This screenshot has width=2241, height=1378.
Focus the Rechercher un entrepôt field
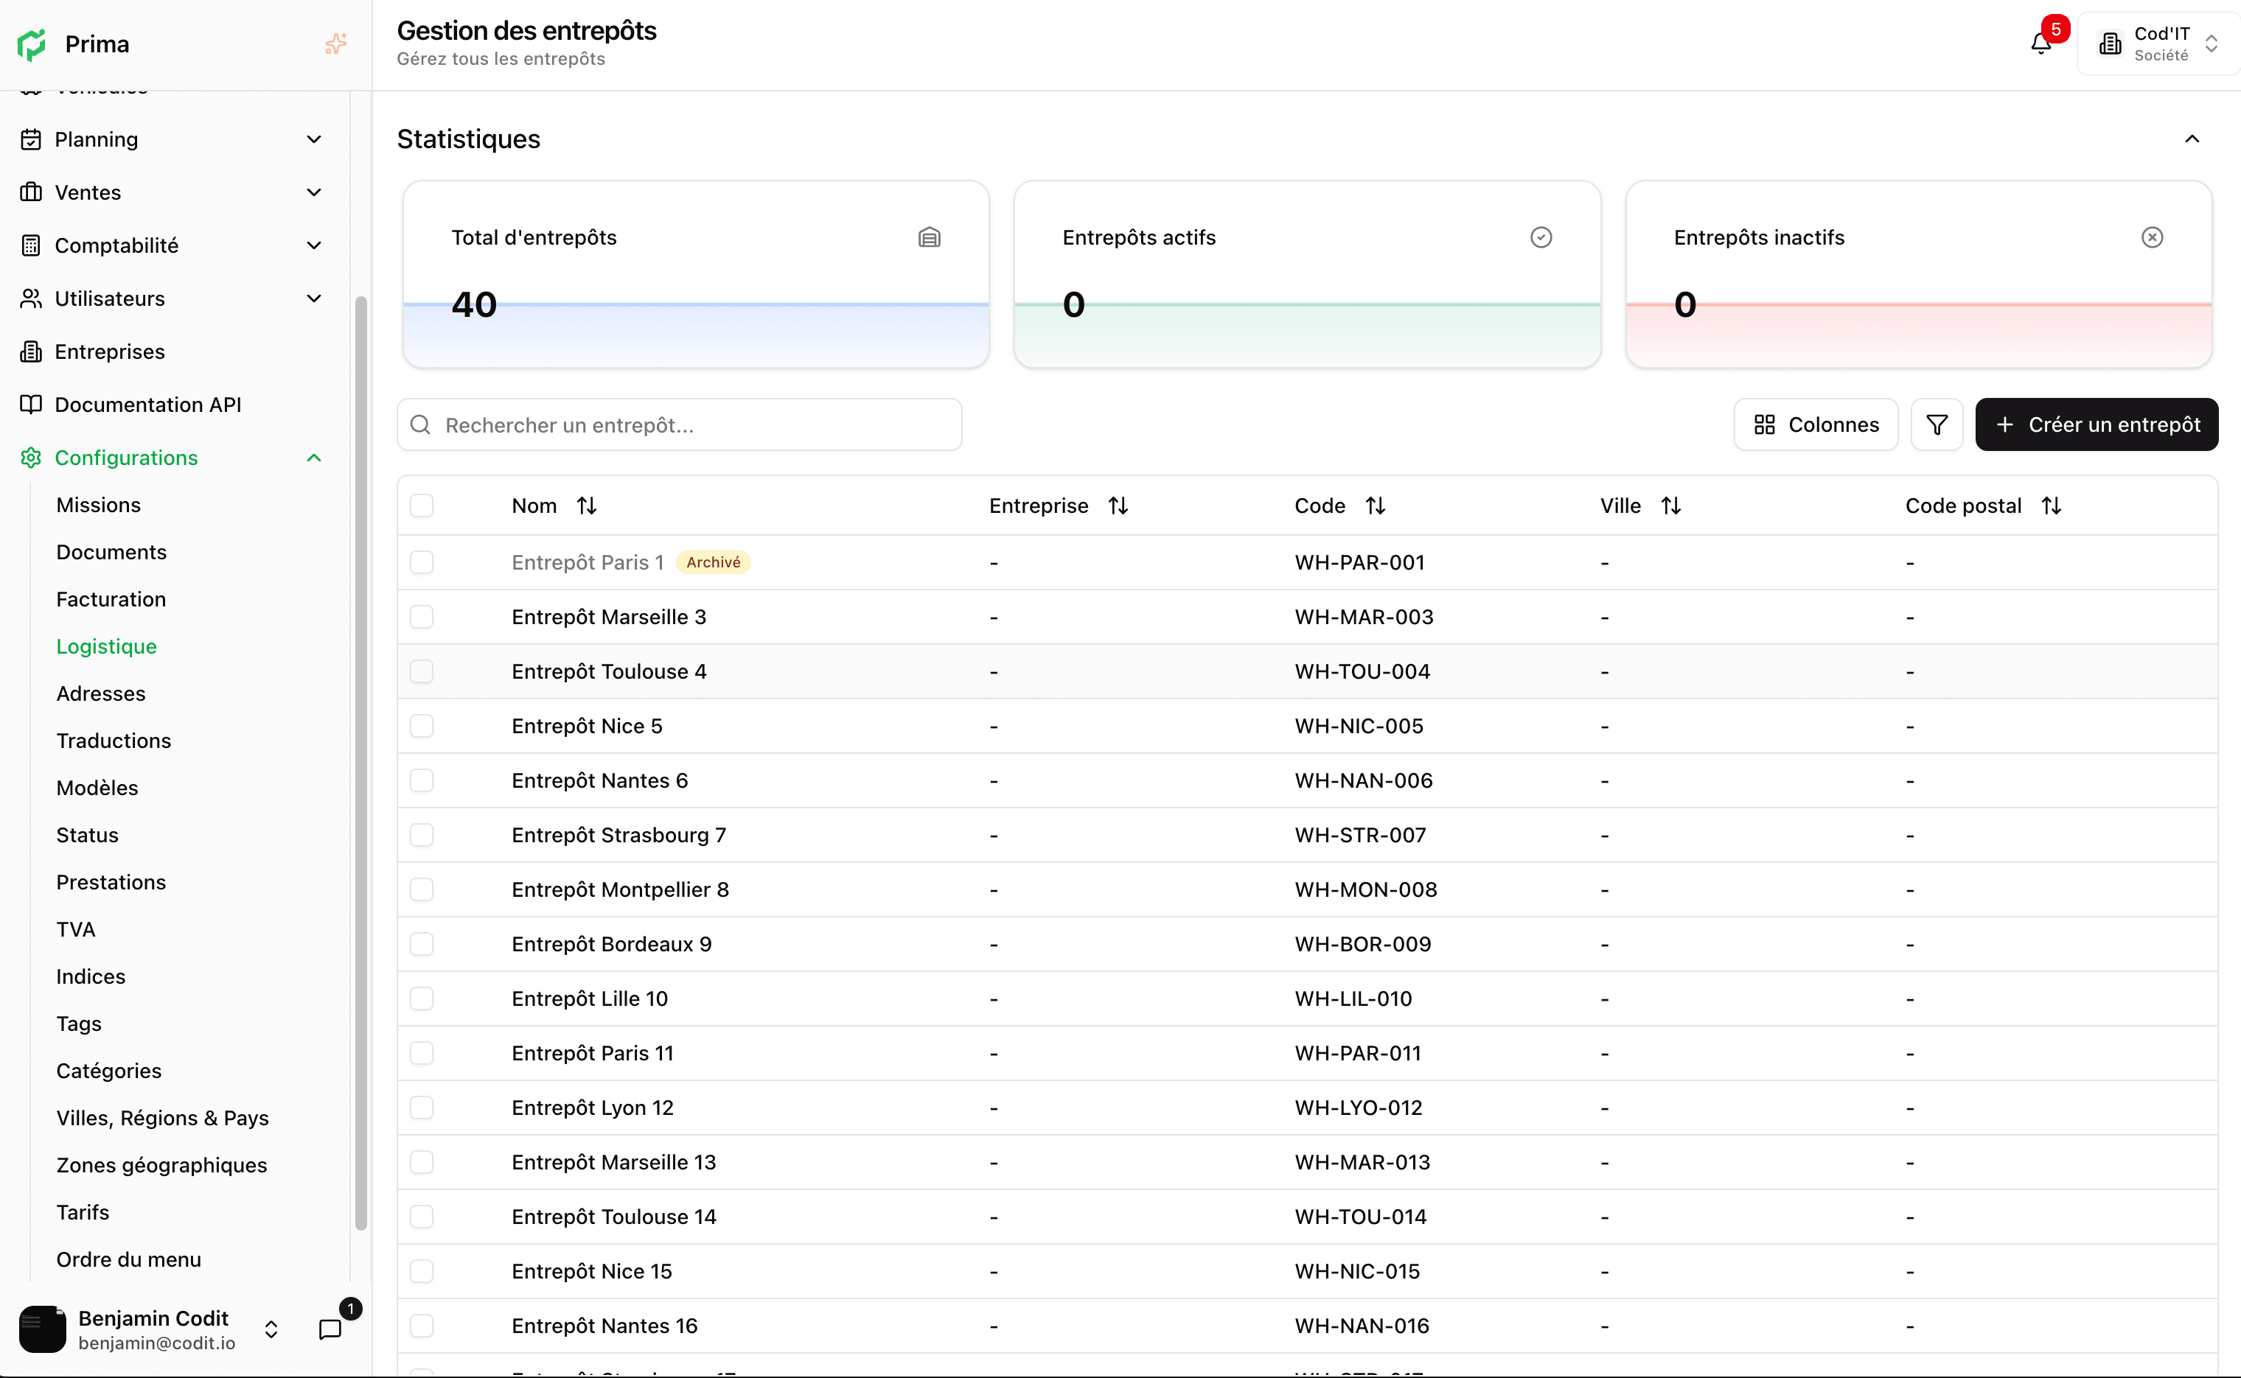(x=679, y=424)
